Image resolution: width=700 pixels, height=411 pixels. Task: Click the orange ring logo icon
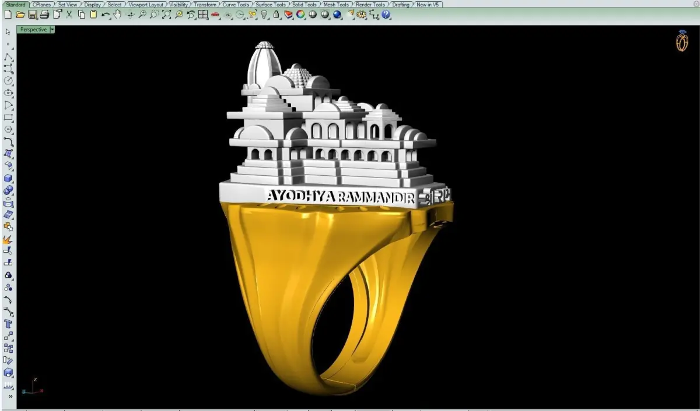coord(682,41)
